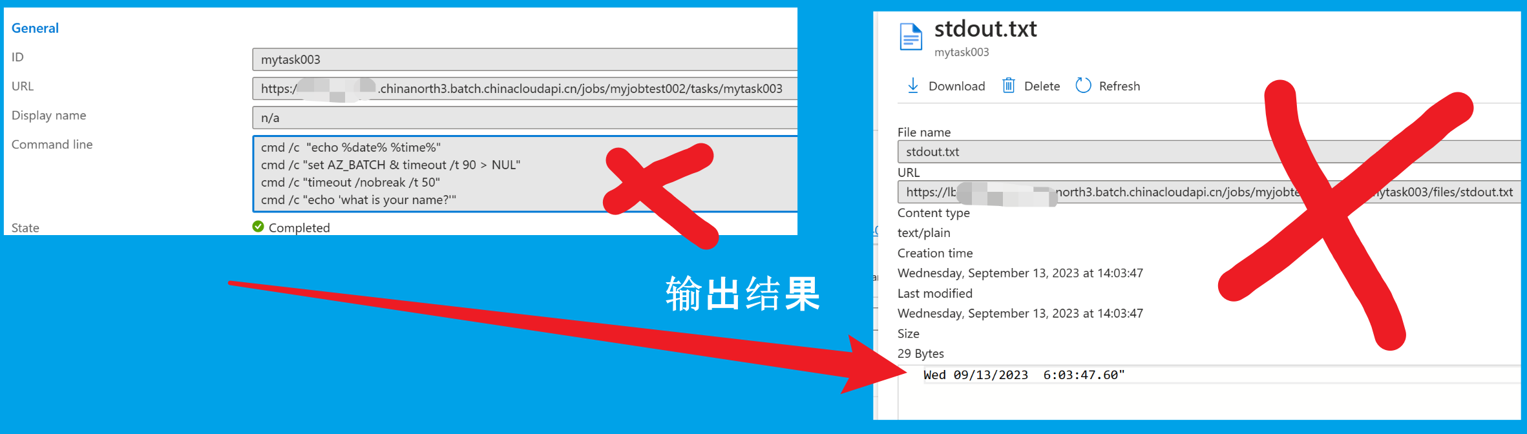Image resolution: width=1527 pixels, height=434 pixels.
Task: Click the stdout.txt title heading
Action: pos(985,28)
